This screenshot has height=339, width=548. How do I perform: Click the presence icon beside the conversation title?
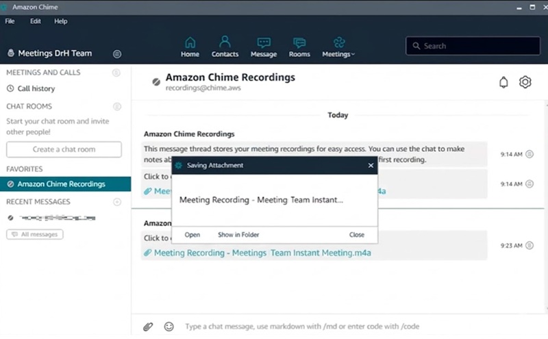click(x=156, y=81)
